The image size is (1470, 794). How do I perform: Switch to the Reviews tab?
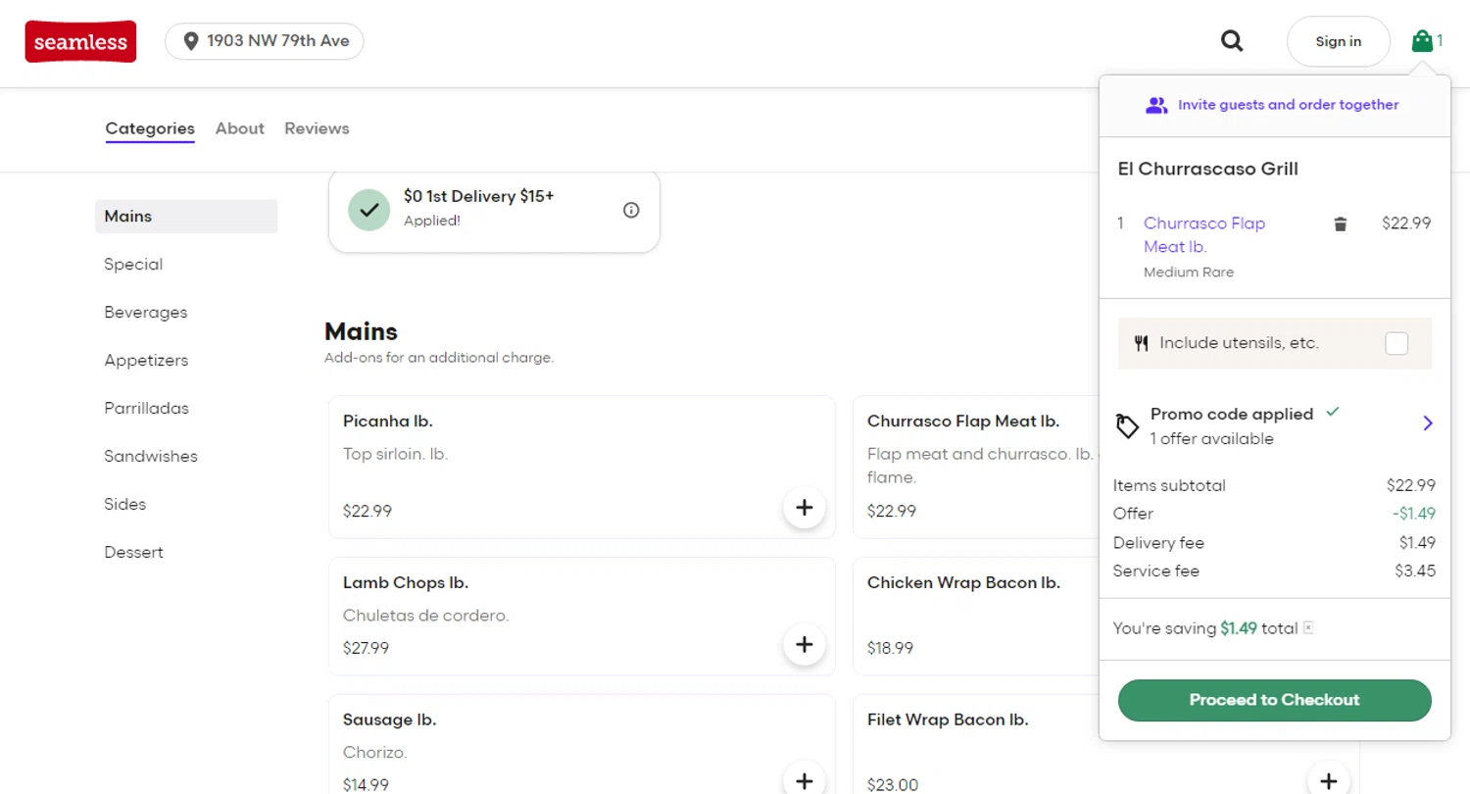[x=317, y=128]
